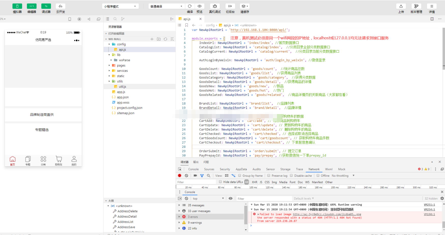
Task: Switch to the Sources tab
Action: click(209, 169)
